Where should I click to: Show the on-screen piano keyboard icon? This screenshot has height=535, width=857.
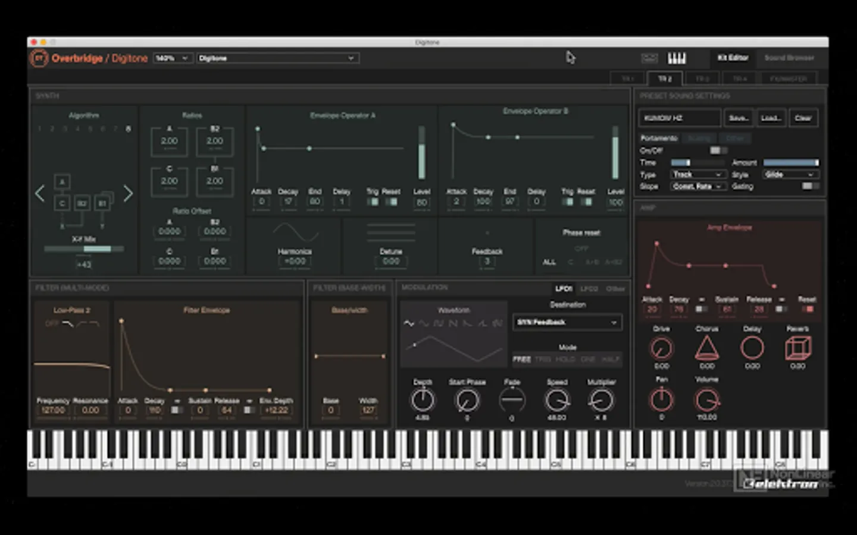677,58
